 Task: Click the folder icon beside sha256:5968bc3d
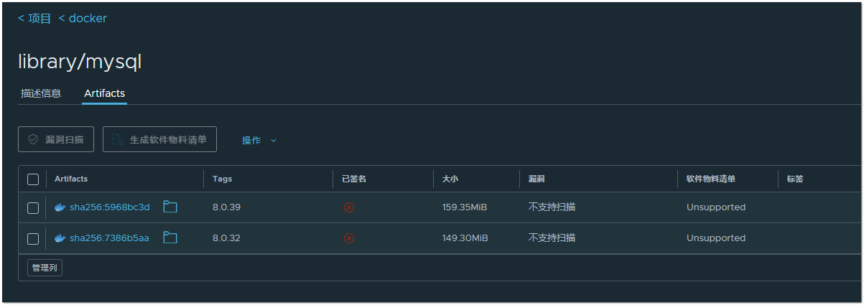(x=170, y=207)
